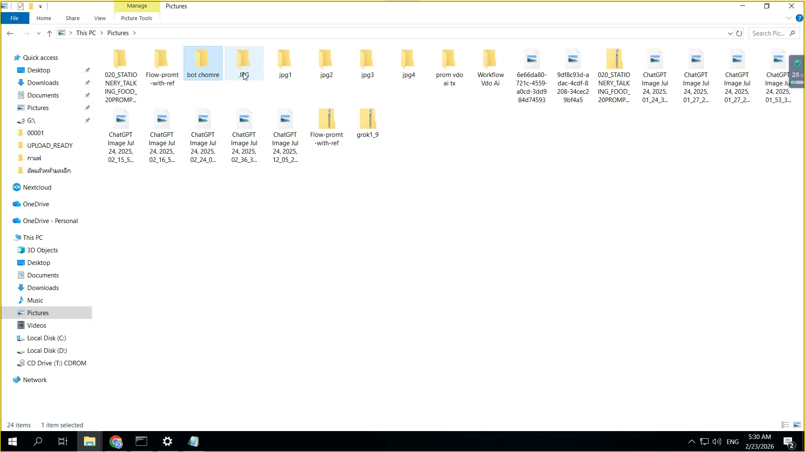This screenshot has width=805, height=452.
Task: Open the recent locations dropdown beside forward button
Action: [x=39, y=33]
